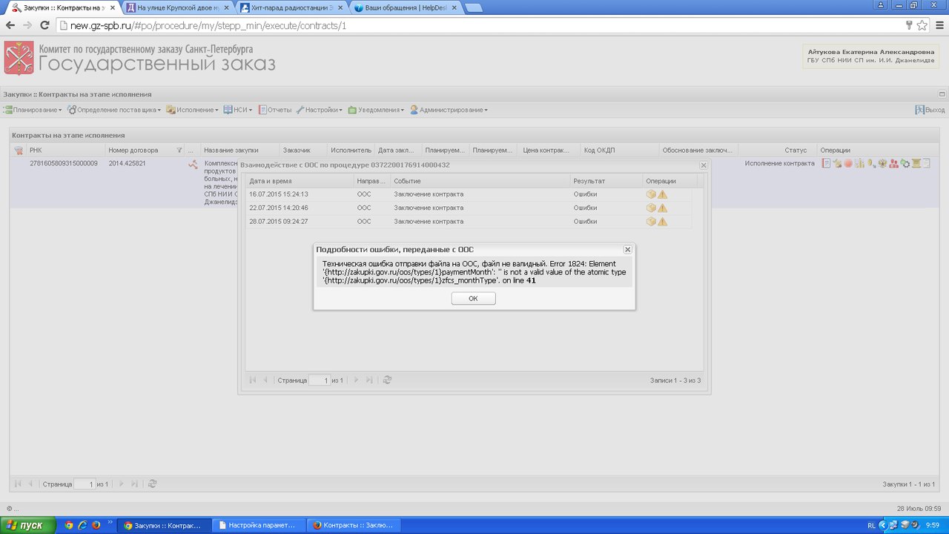Switch to the Ваши обращения HelpDesk tab
Viewport: 949px width, 534px height.
(x=406, y=7)
